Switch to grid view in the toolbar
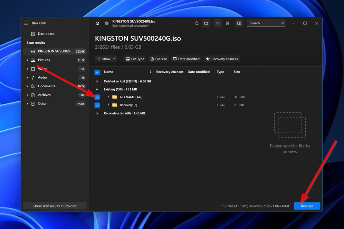Screen dimensions: 344x229 (x=227, y=23)
